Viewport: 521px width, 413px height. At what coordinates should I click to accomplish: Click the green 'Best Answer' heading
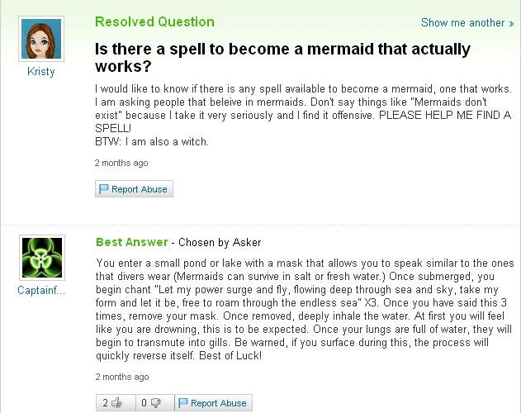tap(132, 242)
